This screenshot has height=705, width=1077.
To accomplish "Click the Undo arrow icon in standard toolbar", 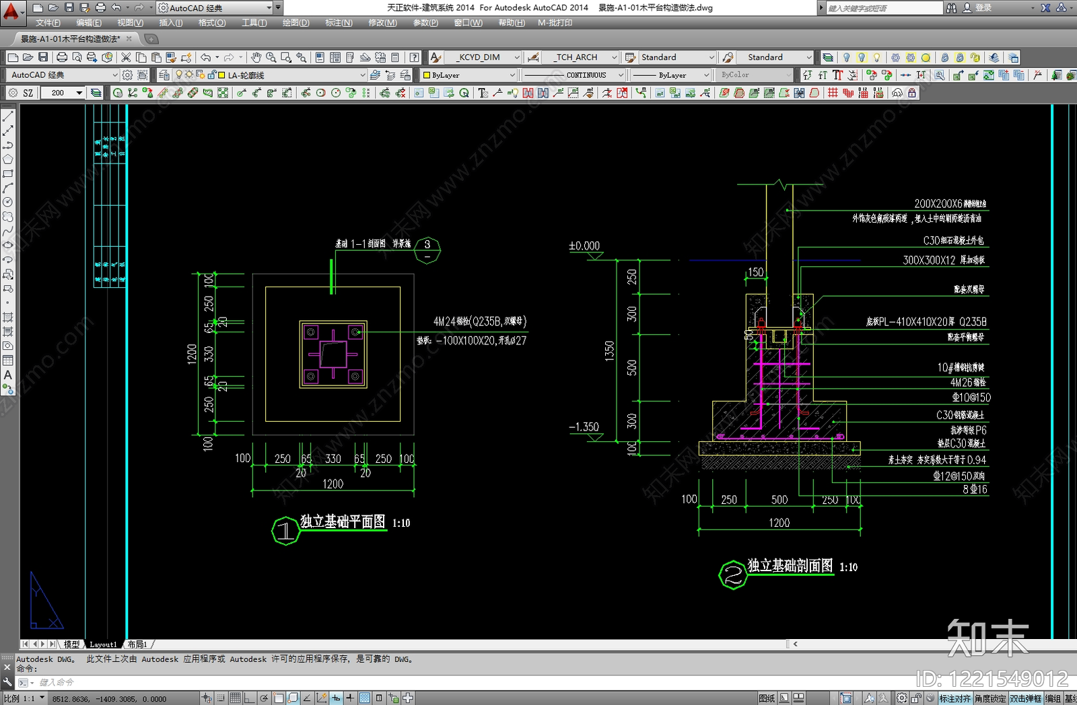I will (206, 57).
